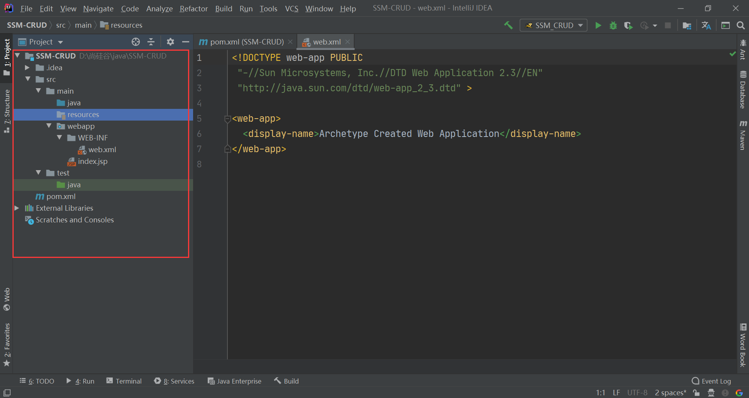Open the profiler run icon
The height and width of the screenshot is (398, 749).
[x=644, y=25]
